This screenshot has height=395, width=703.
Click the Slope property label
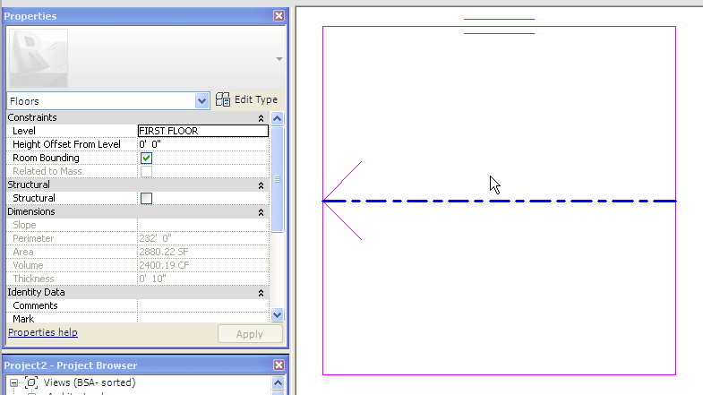24,225
